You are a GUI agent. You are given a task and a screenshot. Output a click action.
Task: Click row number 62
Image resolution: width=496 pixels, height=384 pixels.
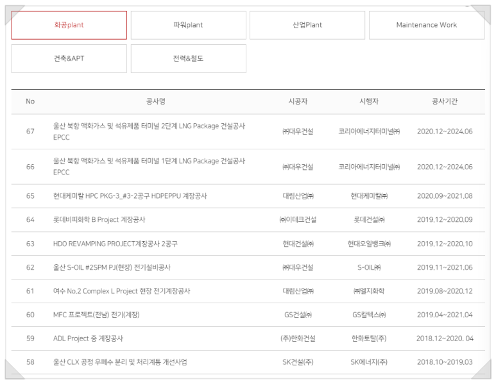30,267
